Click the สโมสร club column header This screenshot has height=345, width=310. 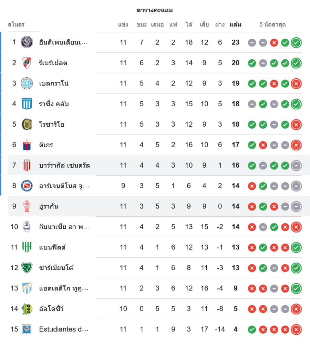(16, 24)
